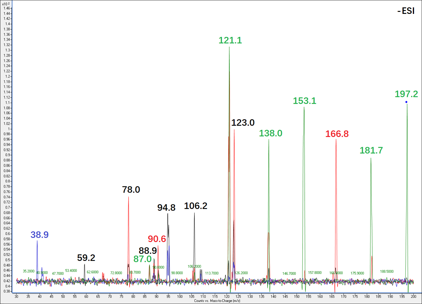422x304 pixels.
Task: Click the x10 2 scale factor label
Action: 6,3
